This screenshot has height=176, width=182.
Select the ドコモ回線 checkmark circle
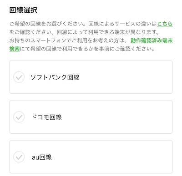(19, 117)
